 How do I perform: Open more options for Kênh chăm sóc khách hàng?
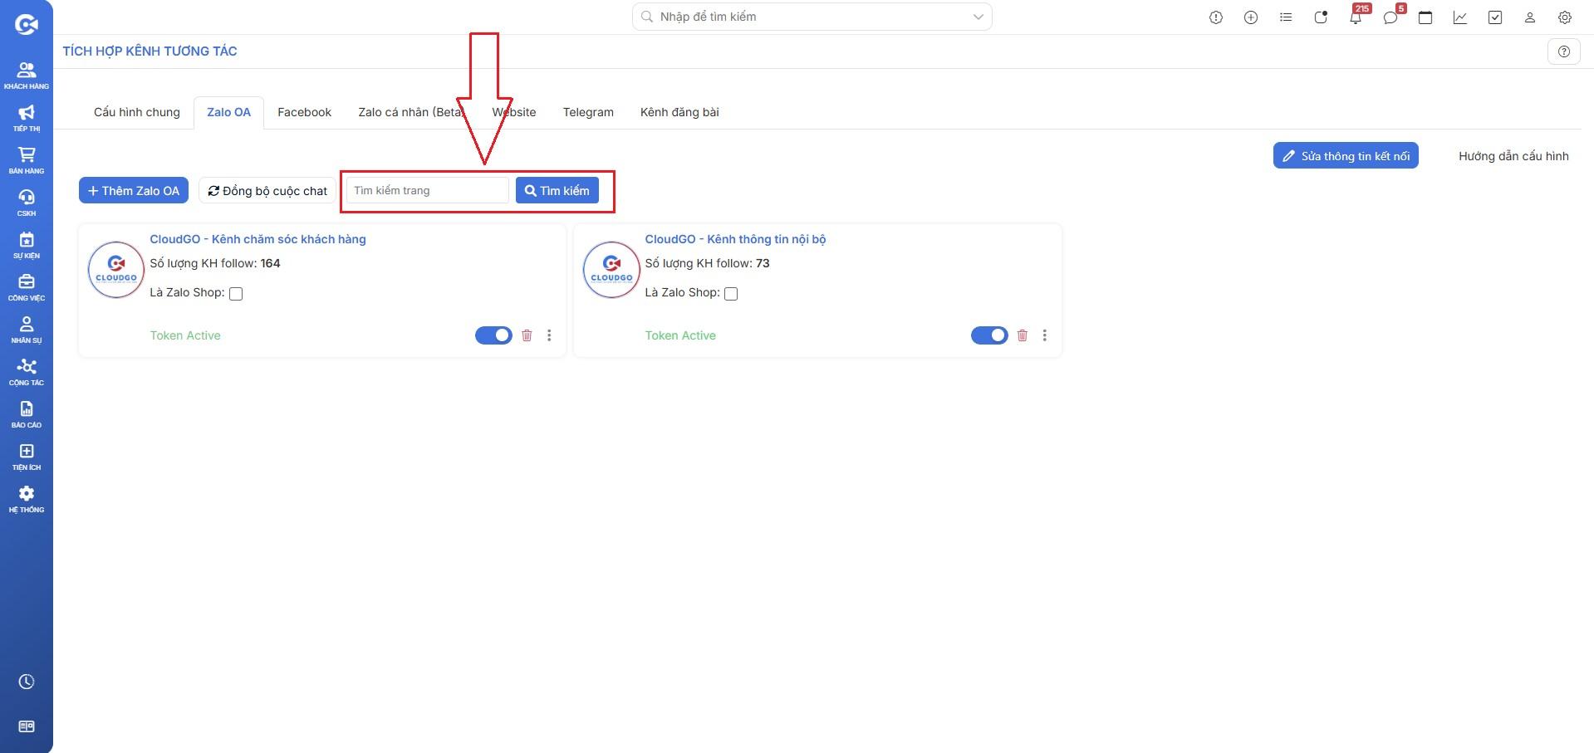tap(549, 335)
